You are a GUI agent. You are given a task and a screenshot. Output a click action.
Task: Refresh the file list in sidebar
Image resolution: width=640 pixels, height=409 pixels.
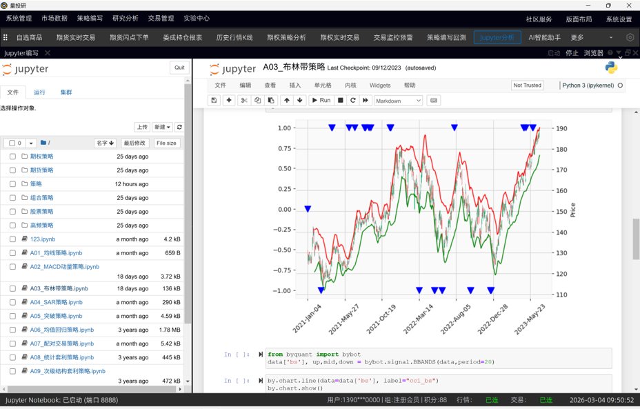pyautogui.click(x=179, y=127)
